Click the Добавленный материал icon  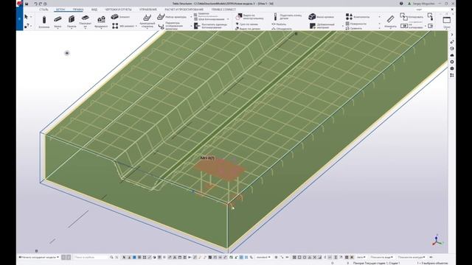[313, 26]
